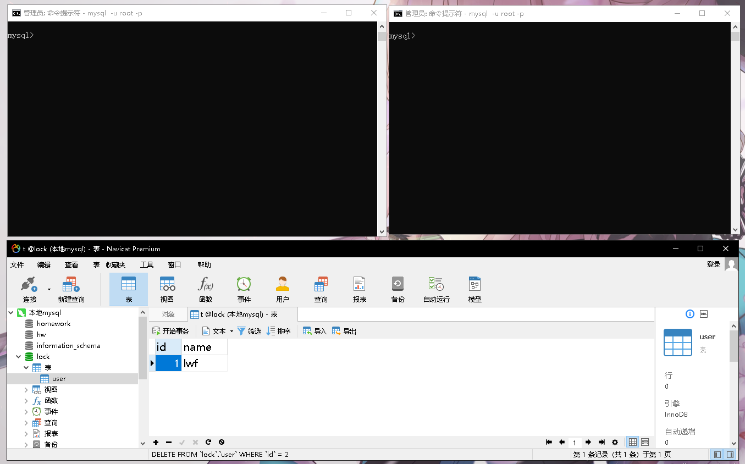Open the 工具 (Tools) menu
Viewport: 745px width, 464px height.
(147, 264)
